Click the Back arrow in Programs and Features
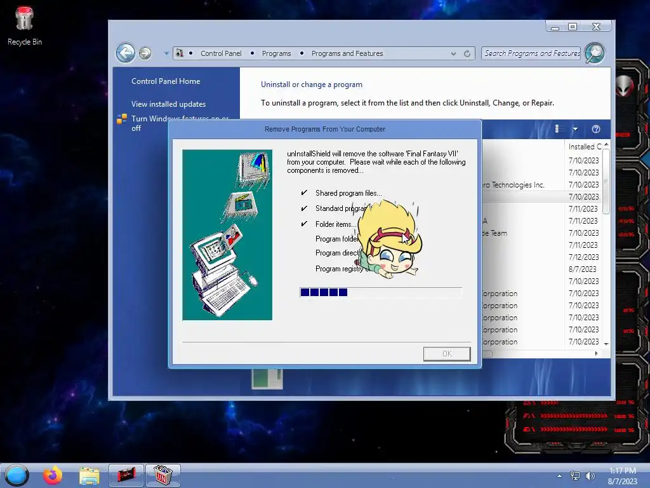This screenshot has width=650, height=488. (x=125, y=53)
